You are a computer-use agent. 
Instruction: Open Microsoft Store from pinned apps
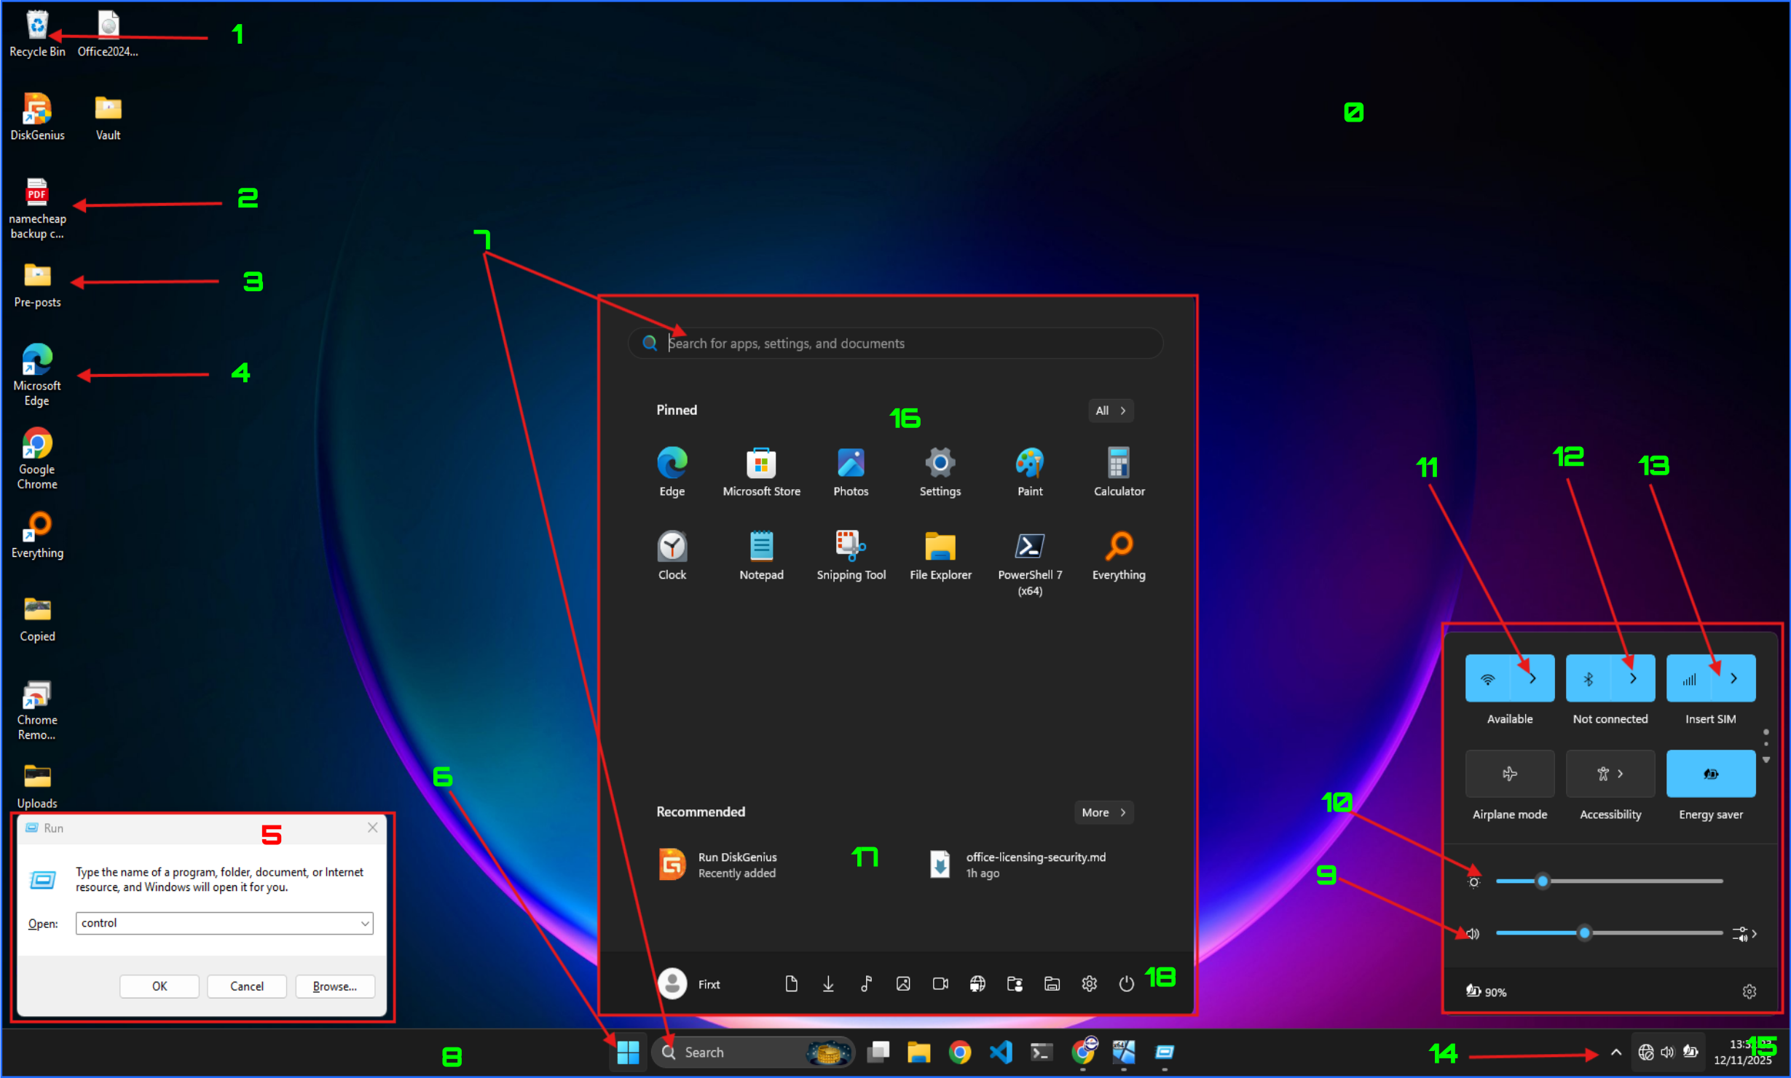tap(761, 472)
